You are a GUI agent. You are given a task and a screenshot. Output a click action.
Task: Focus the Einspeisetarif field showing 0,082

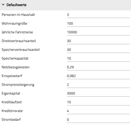(x=98, y=76)
